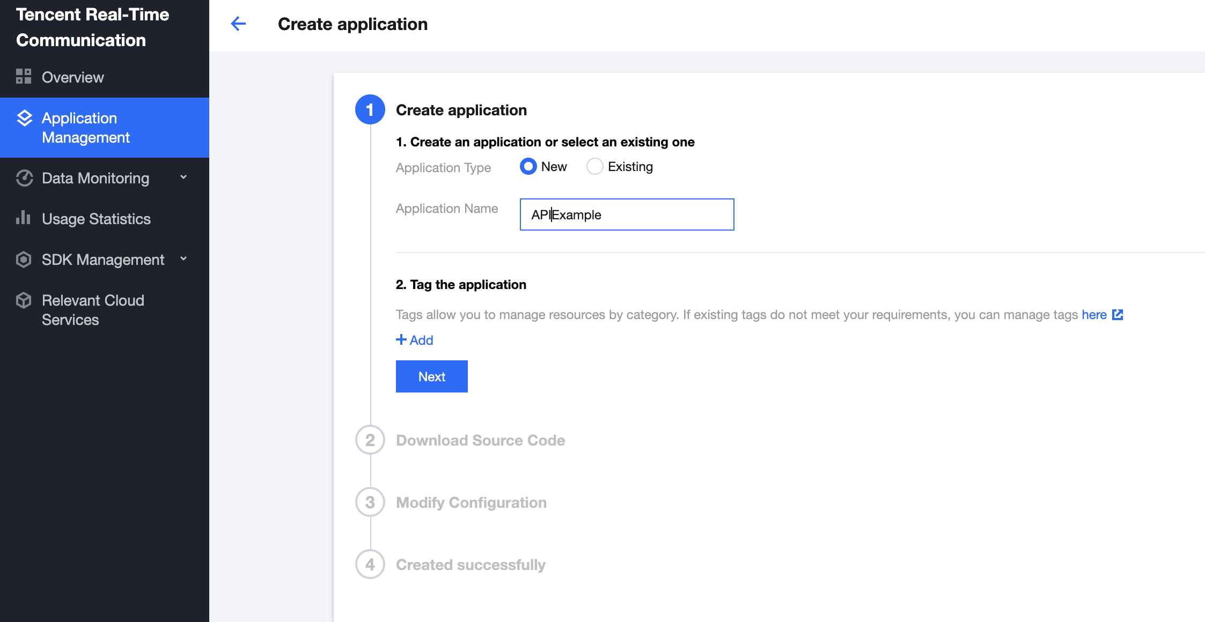Click the Usage Statistics bar chart icon

point(24,218)
